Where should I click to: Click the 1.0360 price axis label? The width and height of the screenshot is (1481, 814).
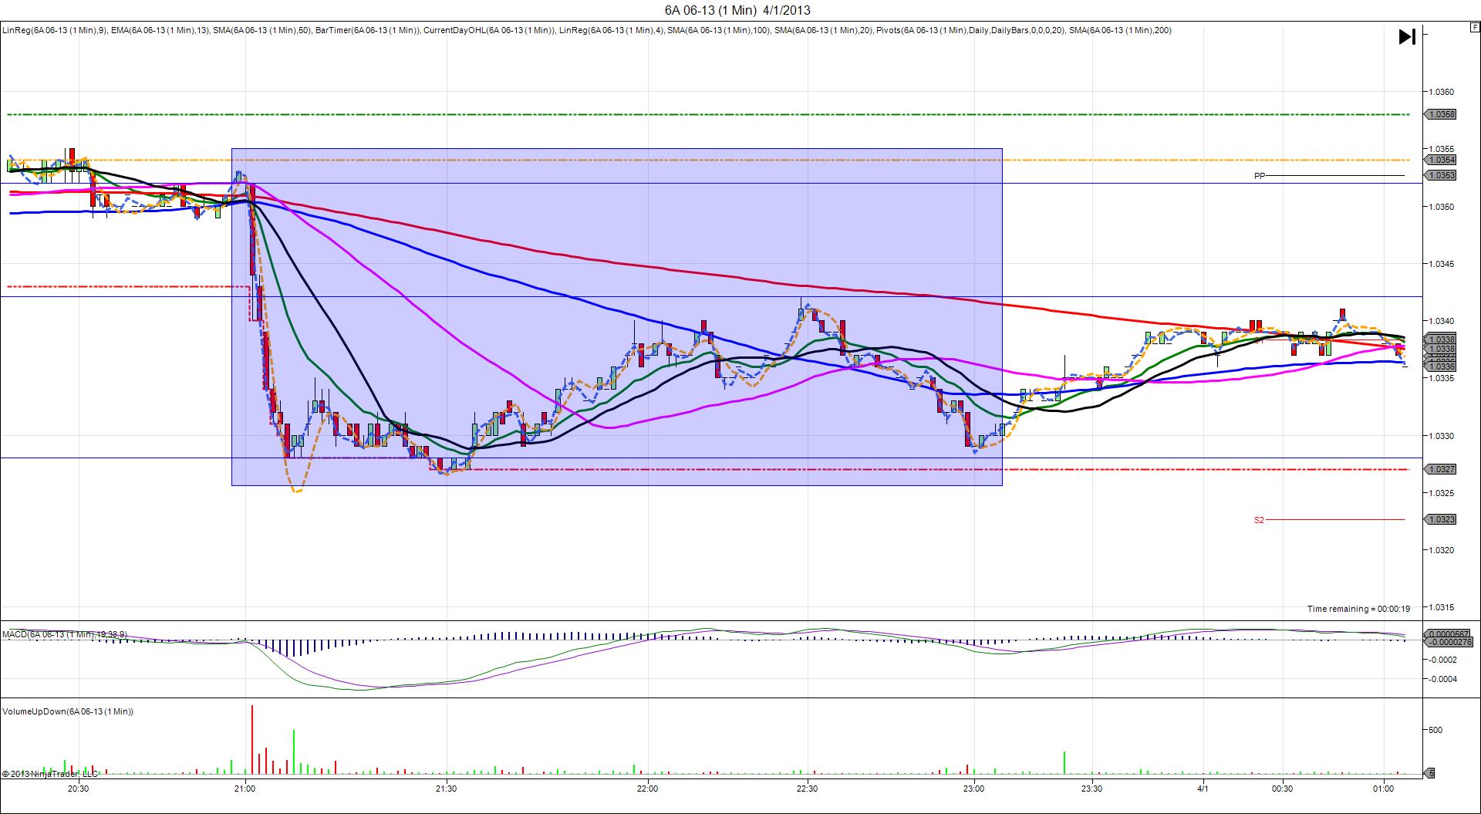(1441, 92)
